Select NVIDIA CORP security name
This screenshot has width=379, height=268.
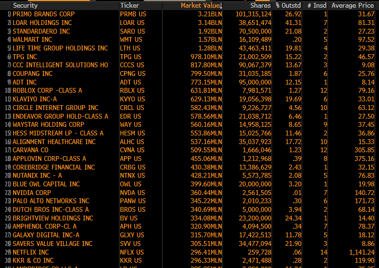[x=32, y=193]
